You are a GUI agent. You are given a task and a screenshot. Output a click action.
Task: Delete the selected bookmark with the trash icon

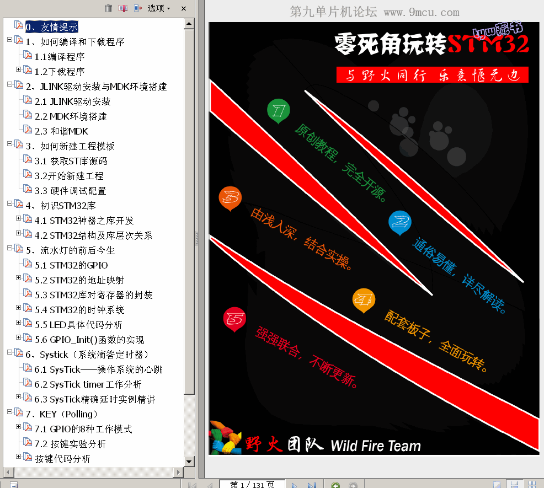108,8
